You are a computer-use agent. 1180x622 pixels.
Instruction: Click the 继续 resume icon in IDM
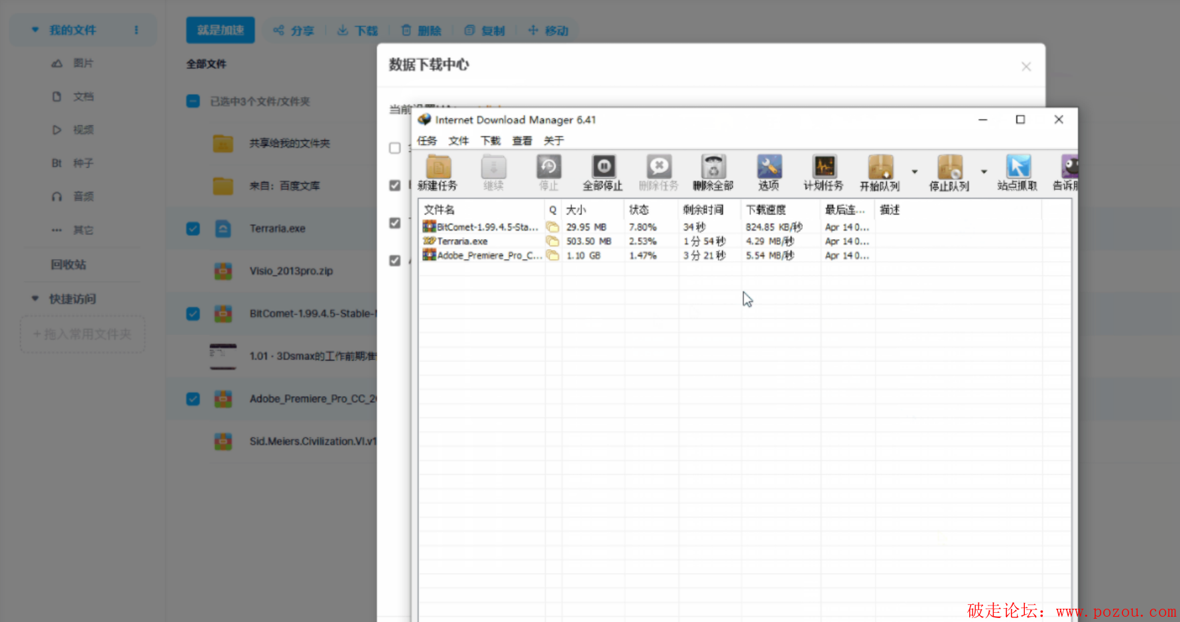493,167
